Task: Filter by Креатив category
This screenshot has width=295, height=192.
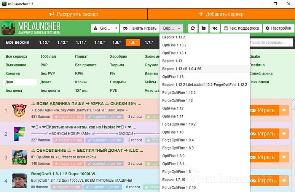Action: pyautogui.click(x=13, y=73)
